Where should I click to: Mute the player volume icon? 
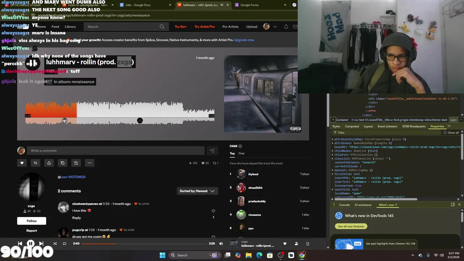tap(221, 244)
